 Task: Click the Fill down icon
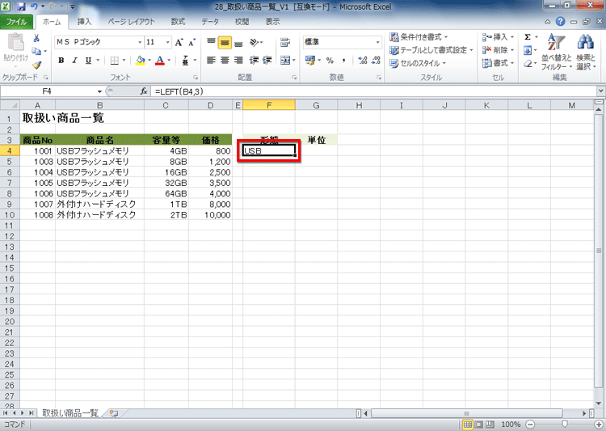pyautogui.click(x=528, y=50)
